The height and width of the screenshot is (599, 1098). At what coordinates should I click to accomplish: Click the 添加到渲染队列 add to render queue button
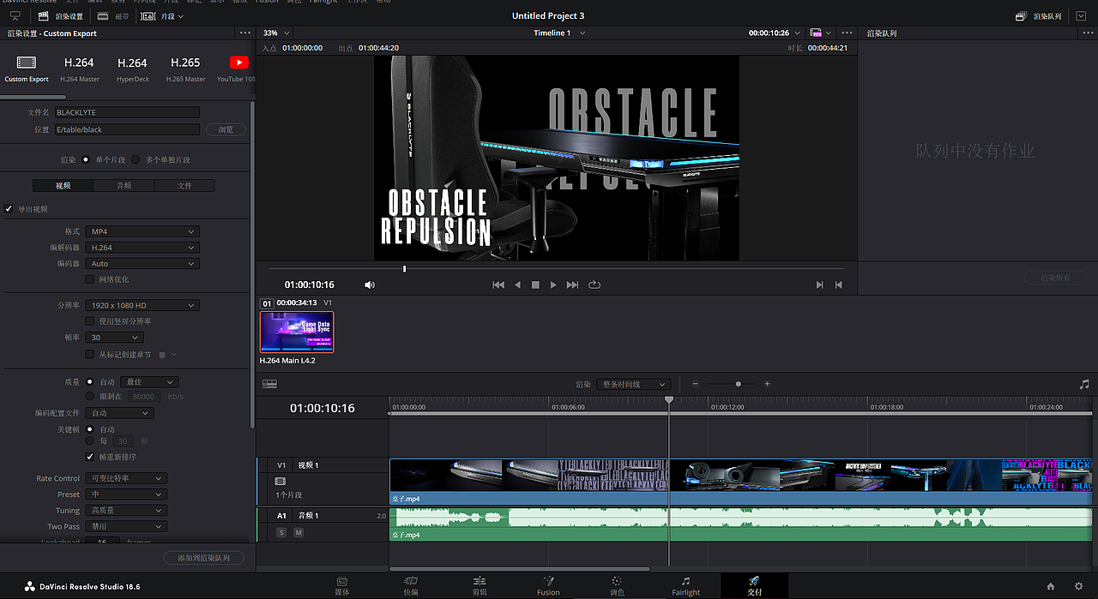[203, 558]
